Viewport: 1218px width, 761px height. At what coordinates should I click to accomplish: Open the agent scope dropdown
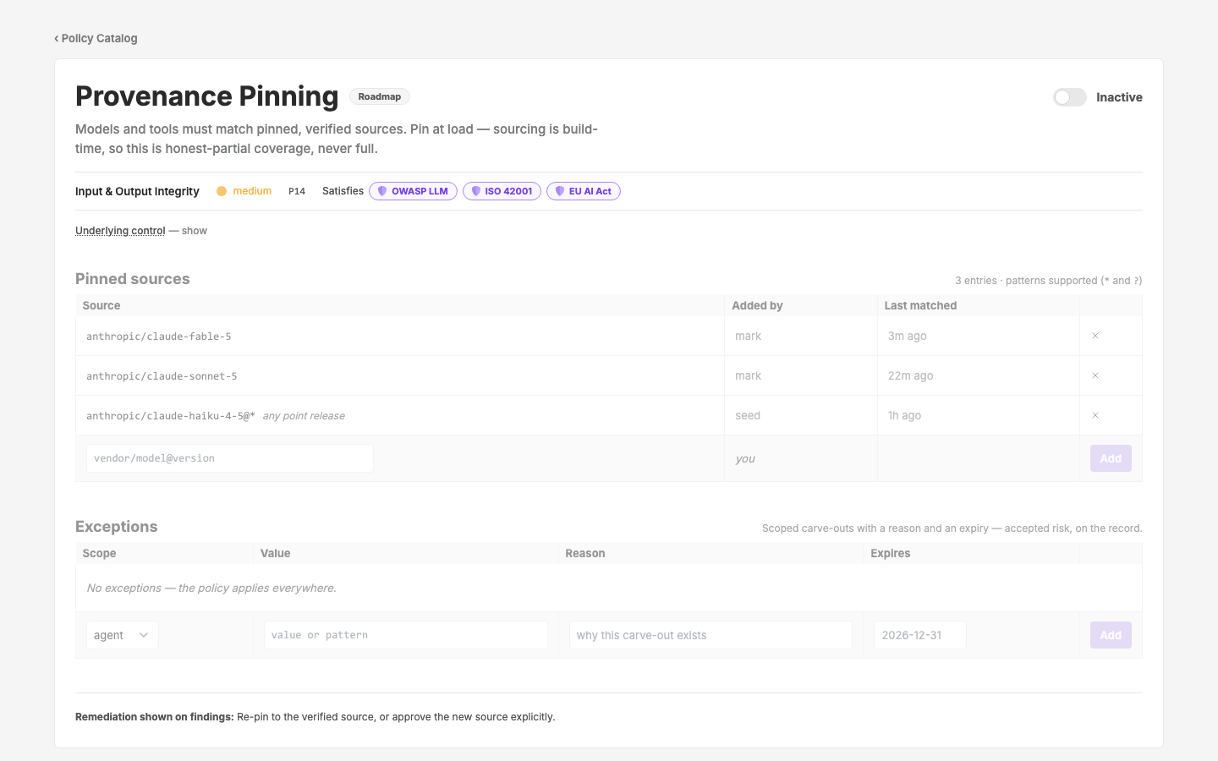pyautogui.click(x=123, y=635)
